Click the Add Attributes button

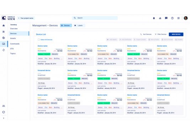[125, 39]
